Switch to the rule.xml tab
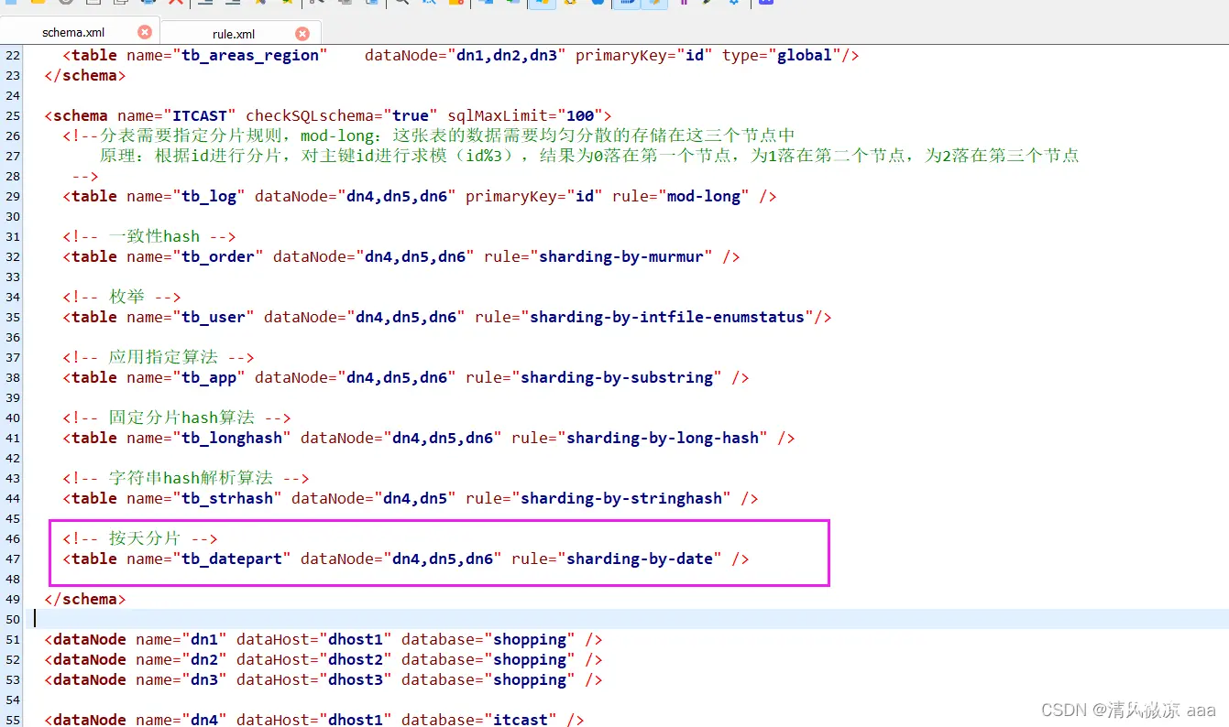The width and height of the screenshot is (1229, 727). click(x=234, y=34)
